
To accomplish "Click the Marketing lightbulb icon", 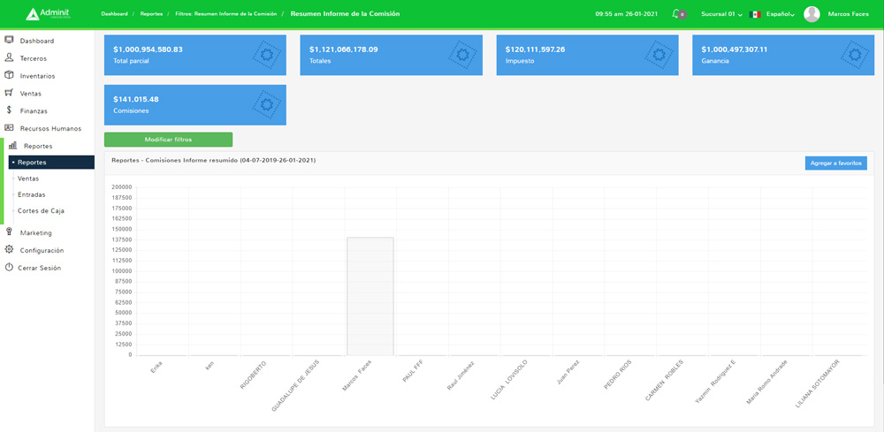I will pyautogui.click(x=9, y=232).
